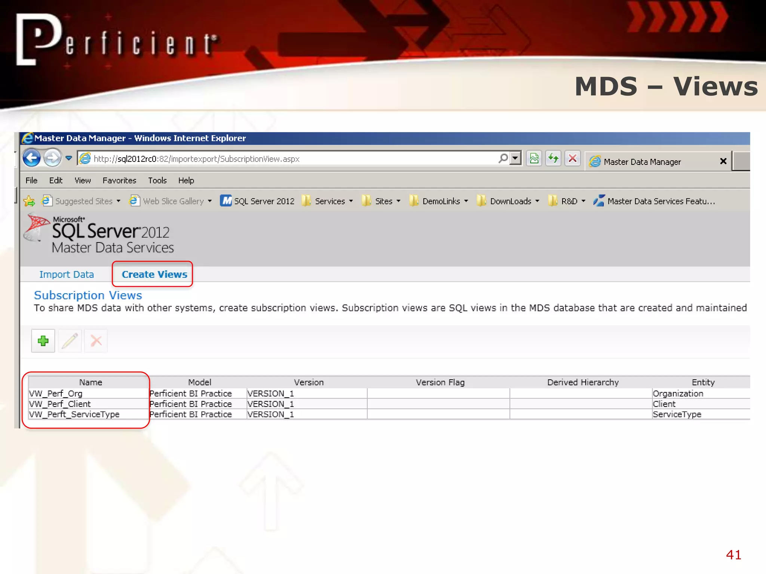Open the R&D favorites folder
Viewport: 766px width, 574px height.
pos(563,201)
